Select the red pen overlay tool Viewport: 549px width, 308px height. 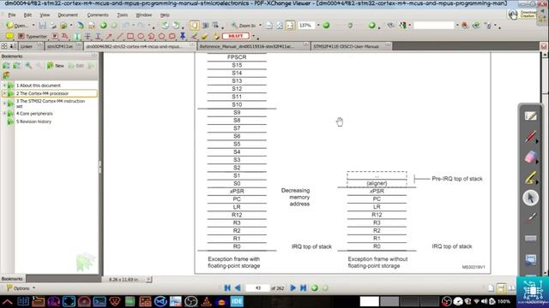(x=530, y=137)
